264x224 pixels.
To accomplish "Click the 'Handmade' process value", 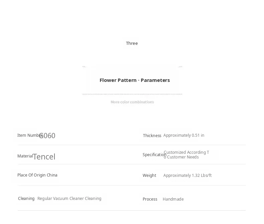I will pos(173,199).
